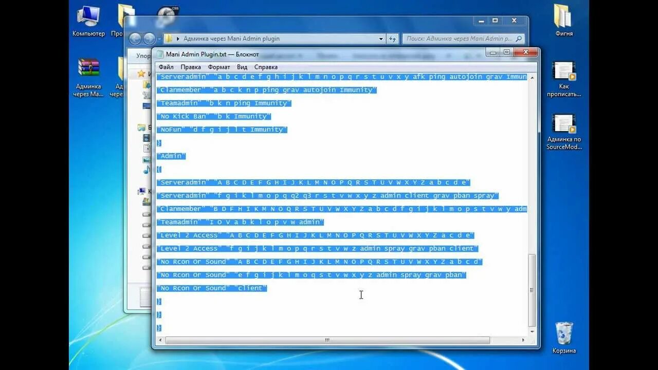Click the Notepad document icon in title bar
The width and height of the screenshot is (658, 370).
tap(160, 54)
